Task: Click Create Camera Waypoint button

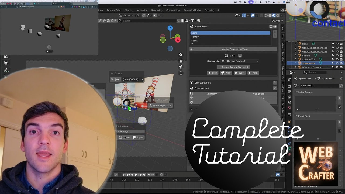Action: click(x=233, y=67)
